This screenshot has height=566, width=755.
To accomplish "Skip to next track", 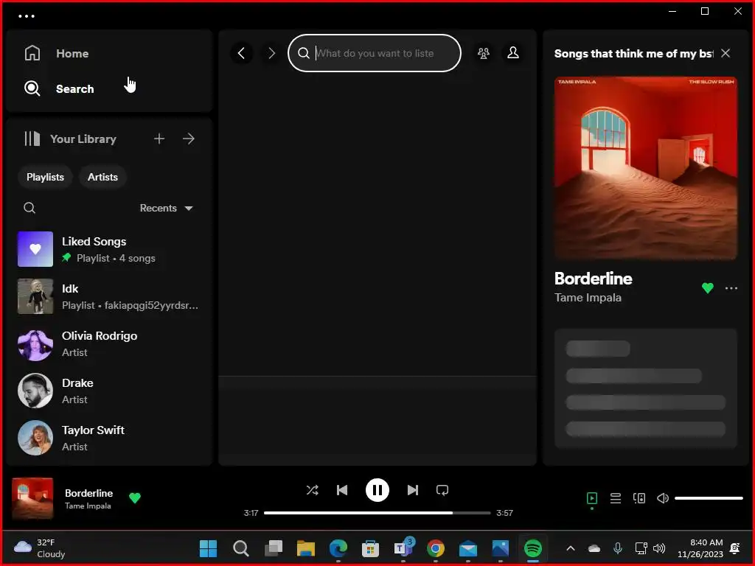I will (x=413, y=490).
